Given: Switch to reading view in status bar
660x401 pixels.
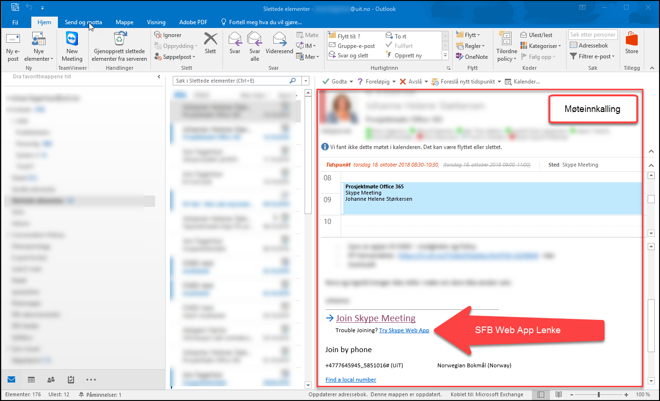Looking at the screenshot, I should click(558, 394).
